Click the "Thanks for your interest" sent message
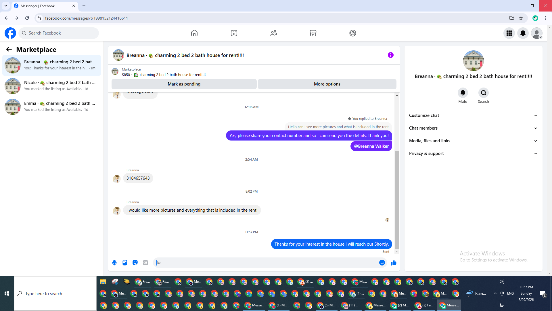Viewport: 552px width, 311px height. (x=331, y=244)
